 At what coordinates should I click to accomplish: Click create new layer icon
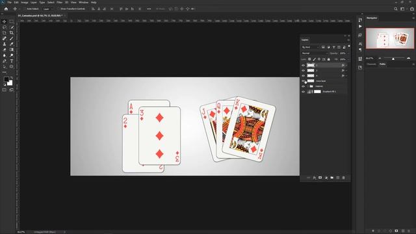coord(338,177)
